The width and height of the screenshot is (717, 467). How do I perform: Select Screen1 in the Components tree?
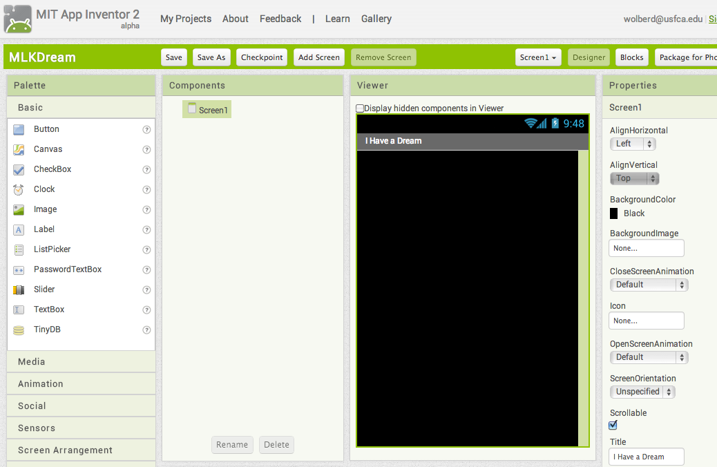(207, 110)
